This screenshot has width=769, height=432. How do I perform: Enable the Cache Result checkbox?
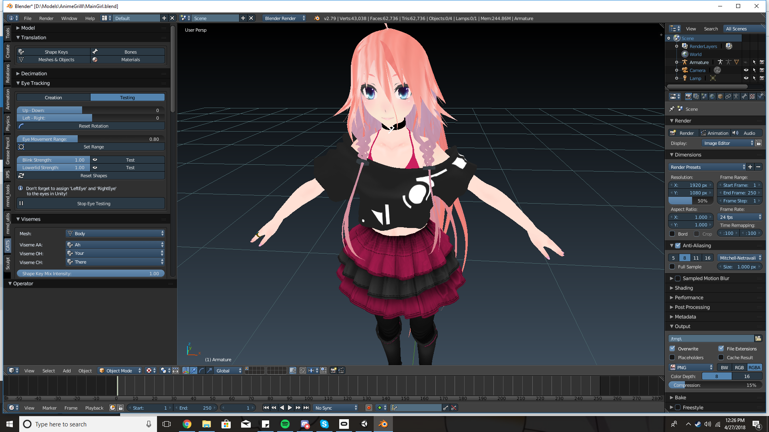click(721, 357)
